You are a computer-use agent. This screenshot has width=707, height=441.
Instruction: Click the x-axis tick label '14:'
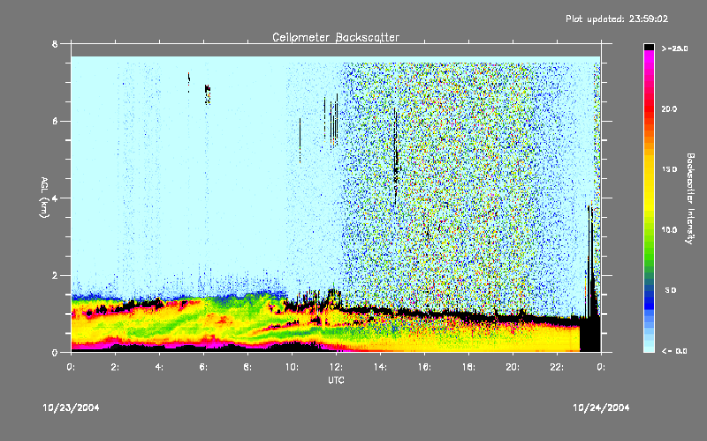[x=380, y=367]
